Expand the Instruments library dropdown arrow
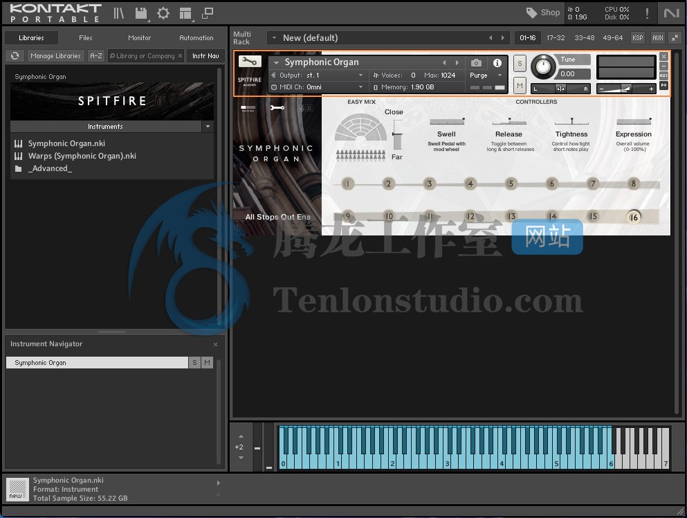 (x=208, y=126)
